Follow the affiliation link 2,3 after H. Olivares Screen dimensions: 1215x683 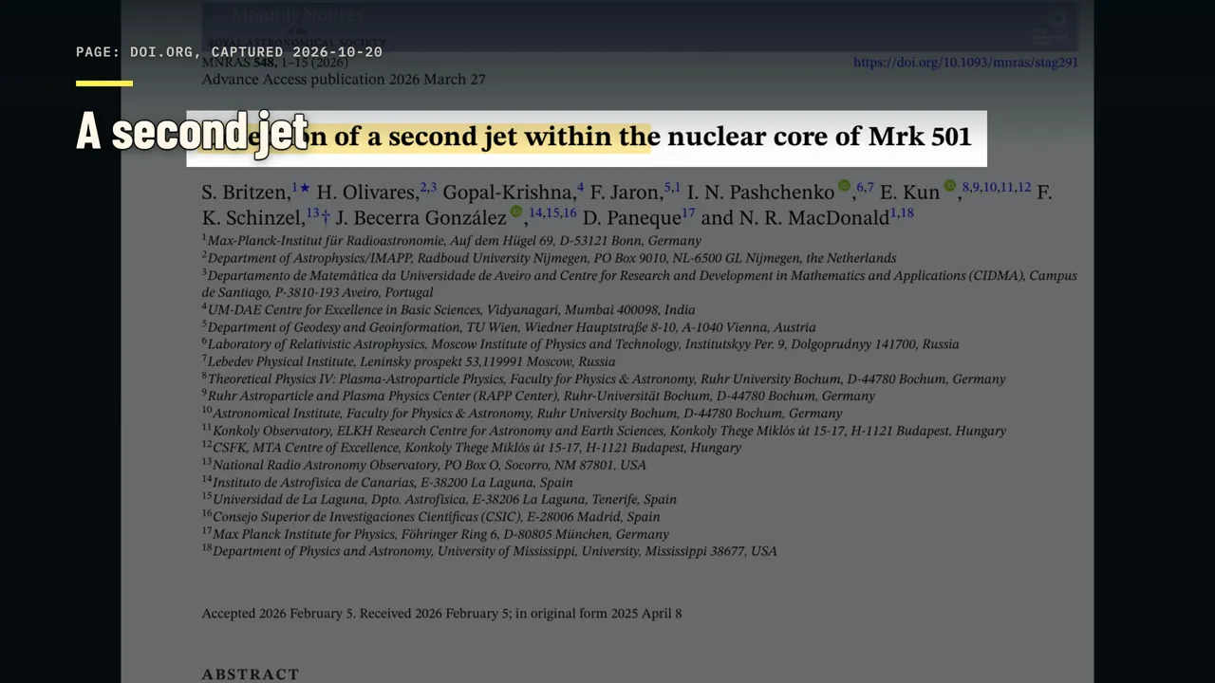coord(428,188)
